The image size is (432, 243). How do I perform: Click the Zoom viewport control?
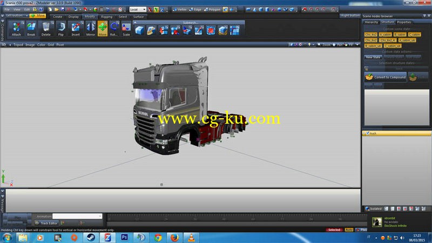(324, 44)
